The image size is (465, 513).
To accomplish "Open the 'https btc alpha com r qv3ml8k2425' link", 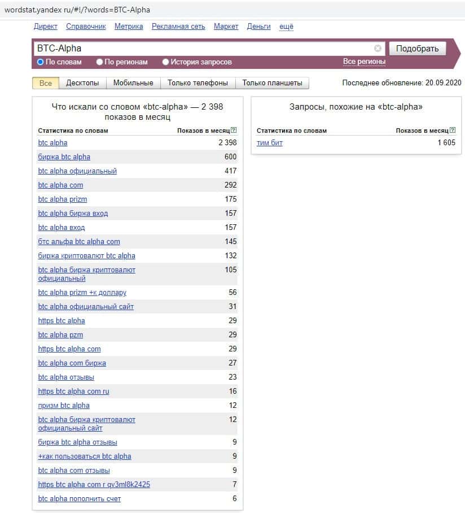I will [94, 484].
